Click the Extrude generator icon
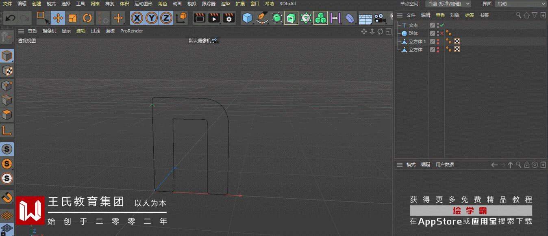Image resolution: width=548 pixels, height=236 pixels. coord(291,18)
